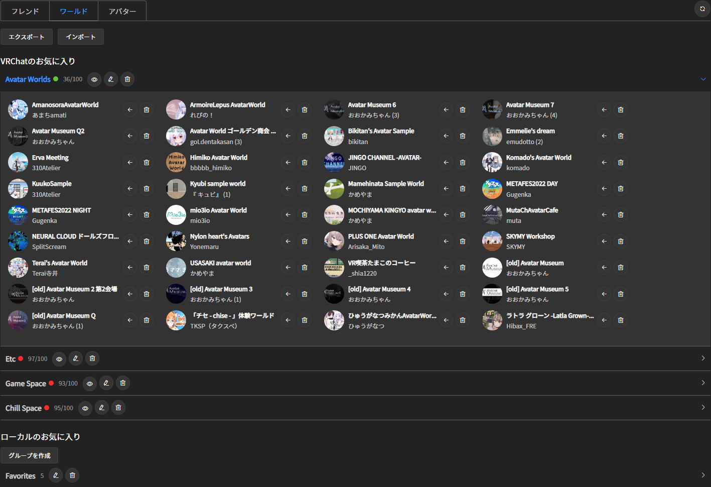Edit the Etc group name with pencil icon
The image size is (711, 487).
tap(75, 358)
